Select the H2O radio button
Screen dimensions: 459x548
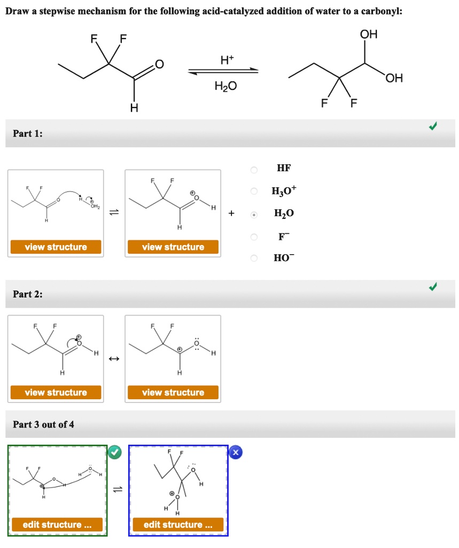click(x=253, y=214)
